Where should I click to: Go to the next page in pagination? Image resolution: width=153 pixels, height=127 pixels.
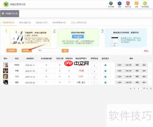(147, 89)
